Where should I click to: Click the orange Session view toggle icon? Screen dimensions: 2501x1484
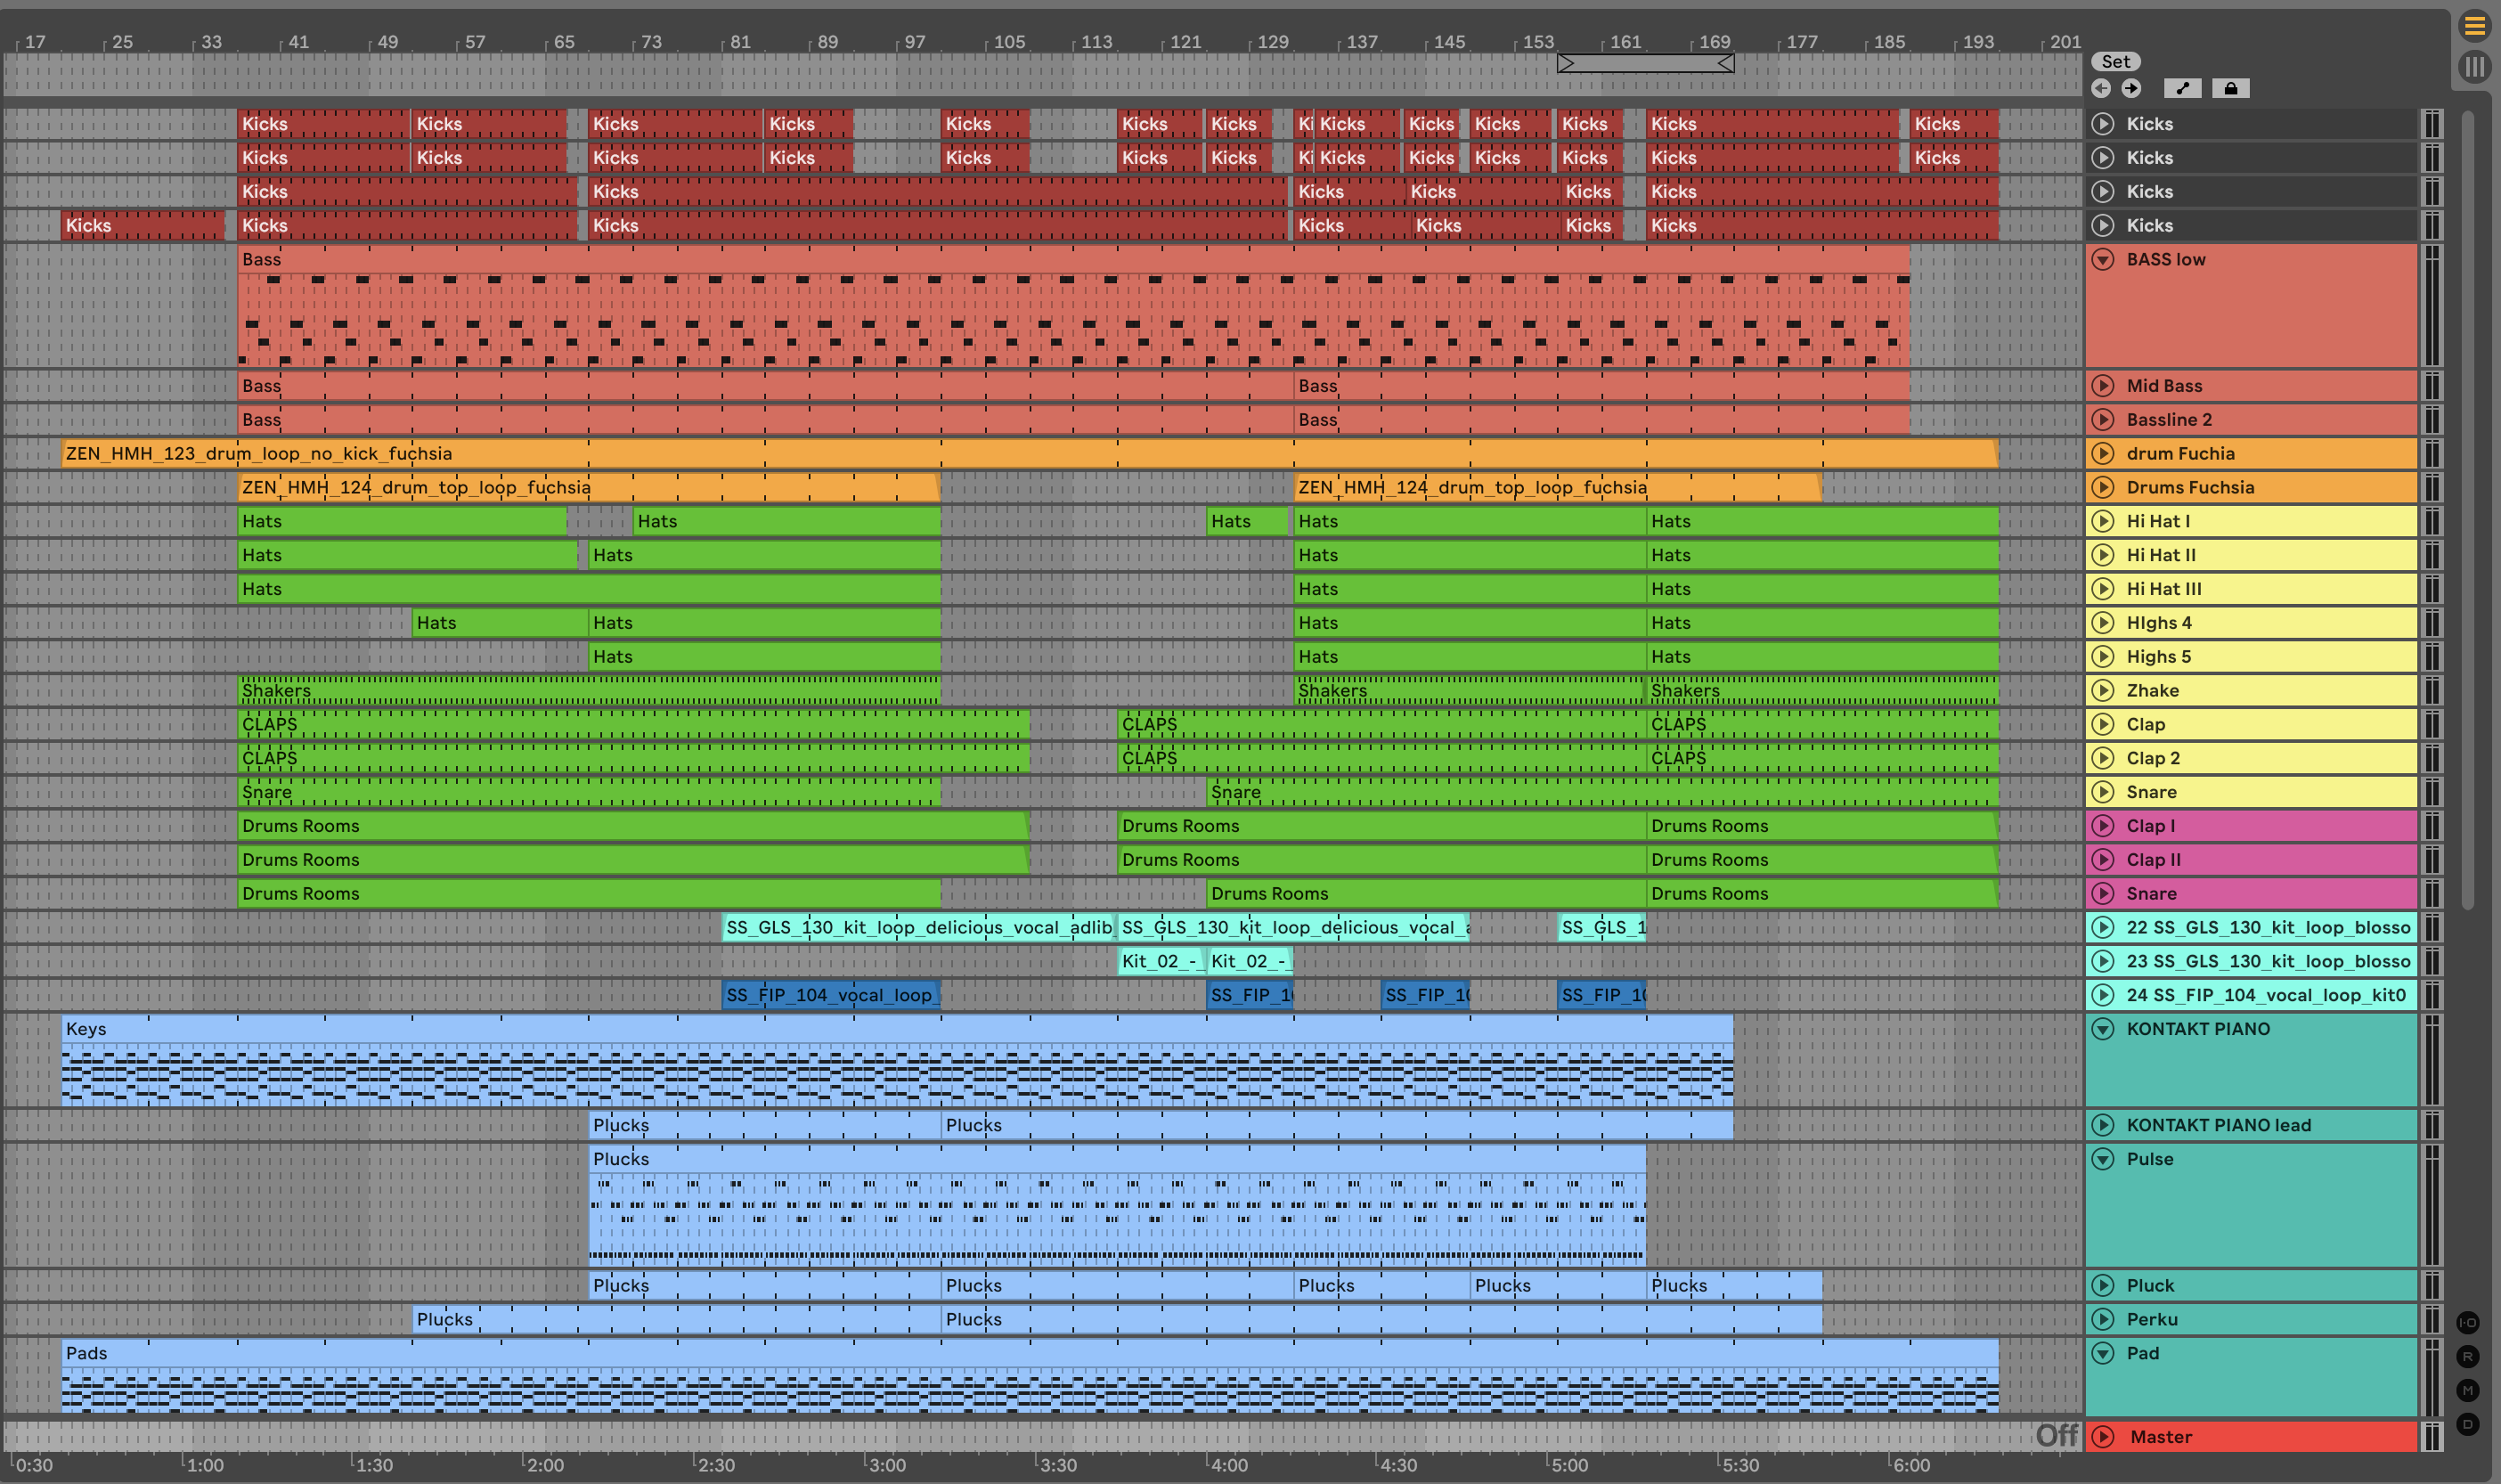(x=2474, y=26)
